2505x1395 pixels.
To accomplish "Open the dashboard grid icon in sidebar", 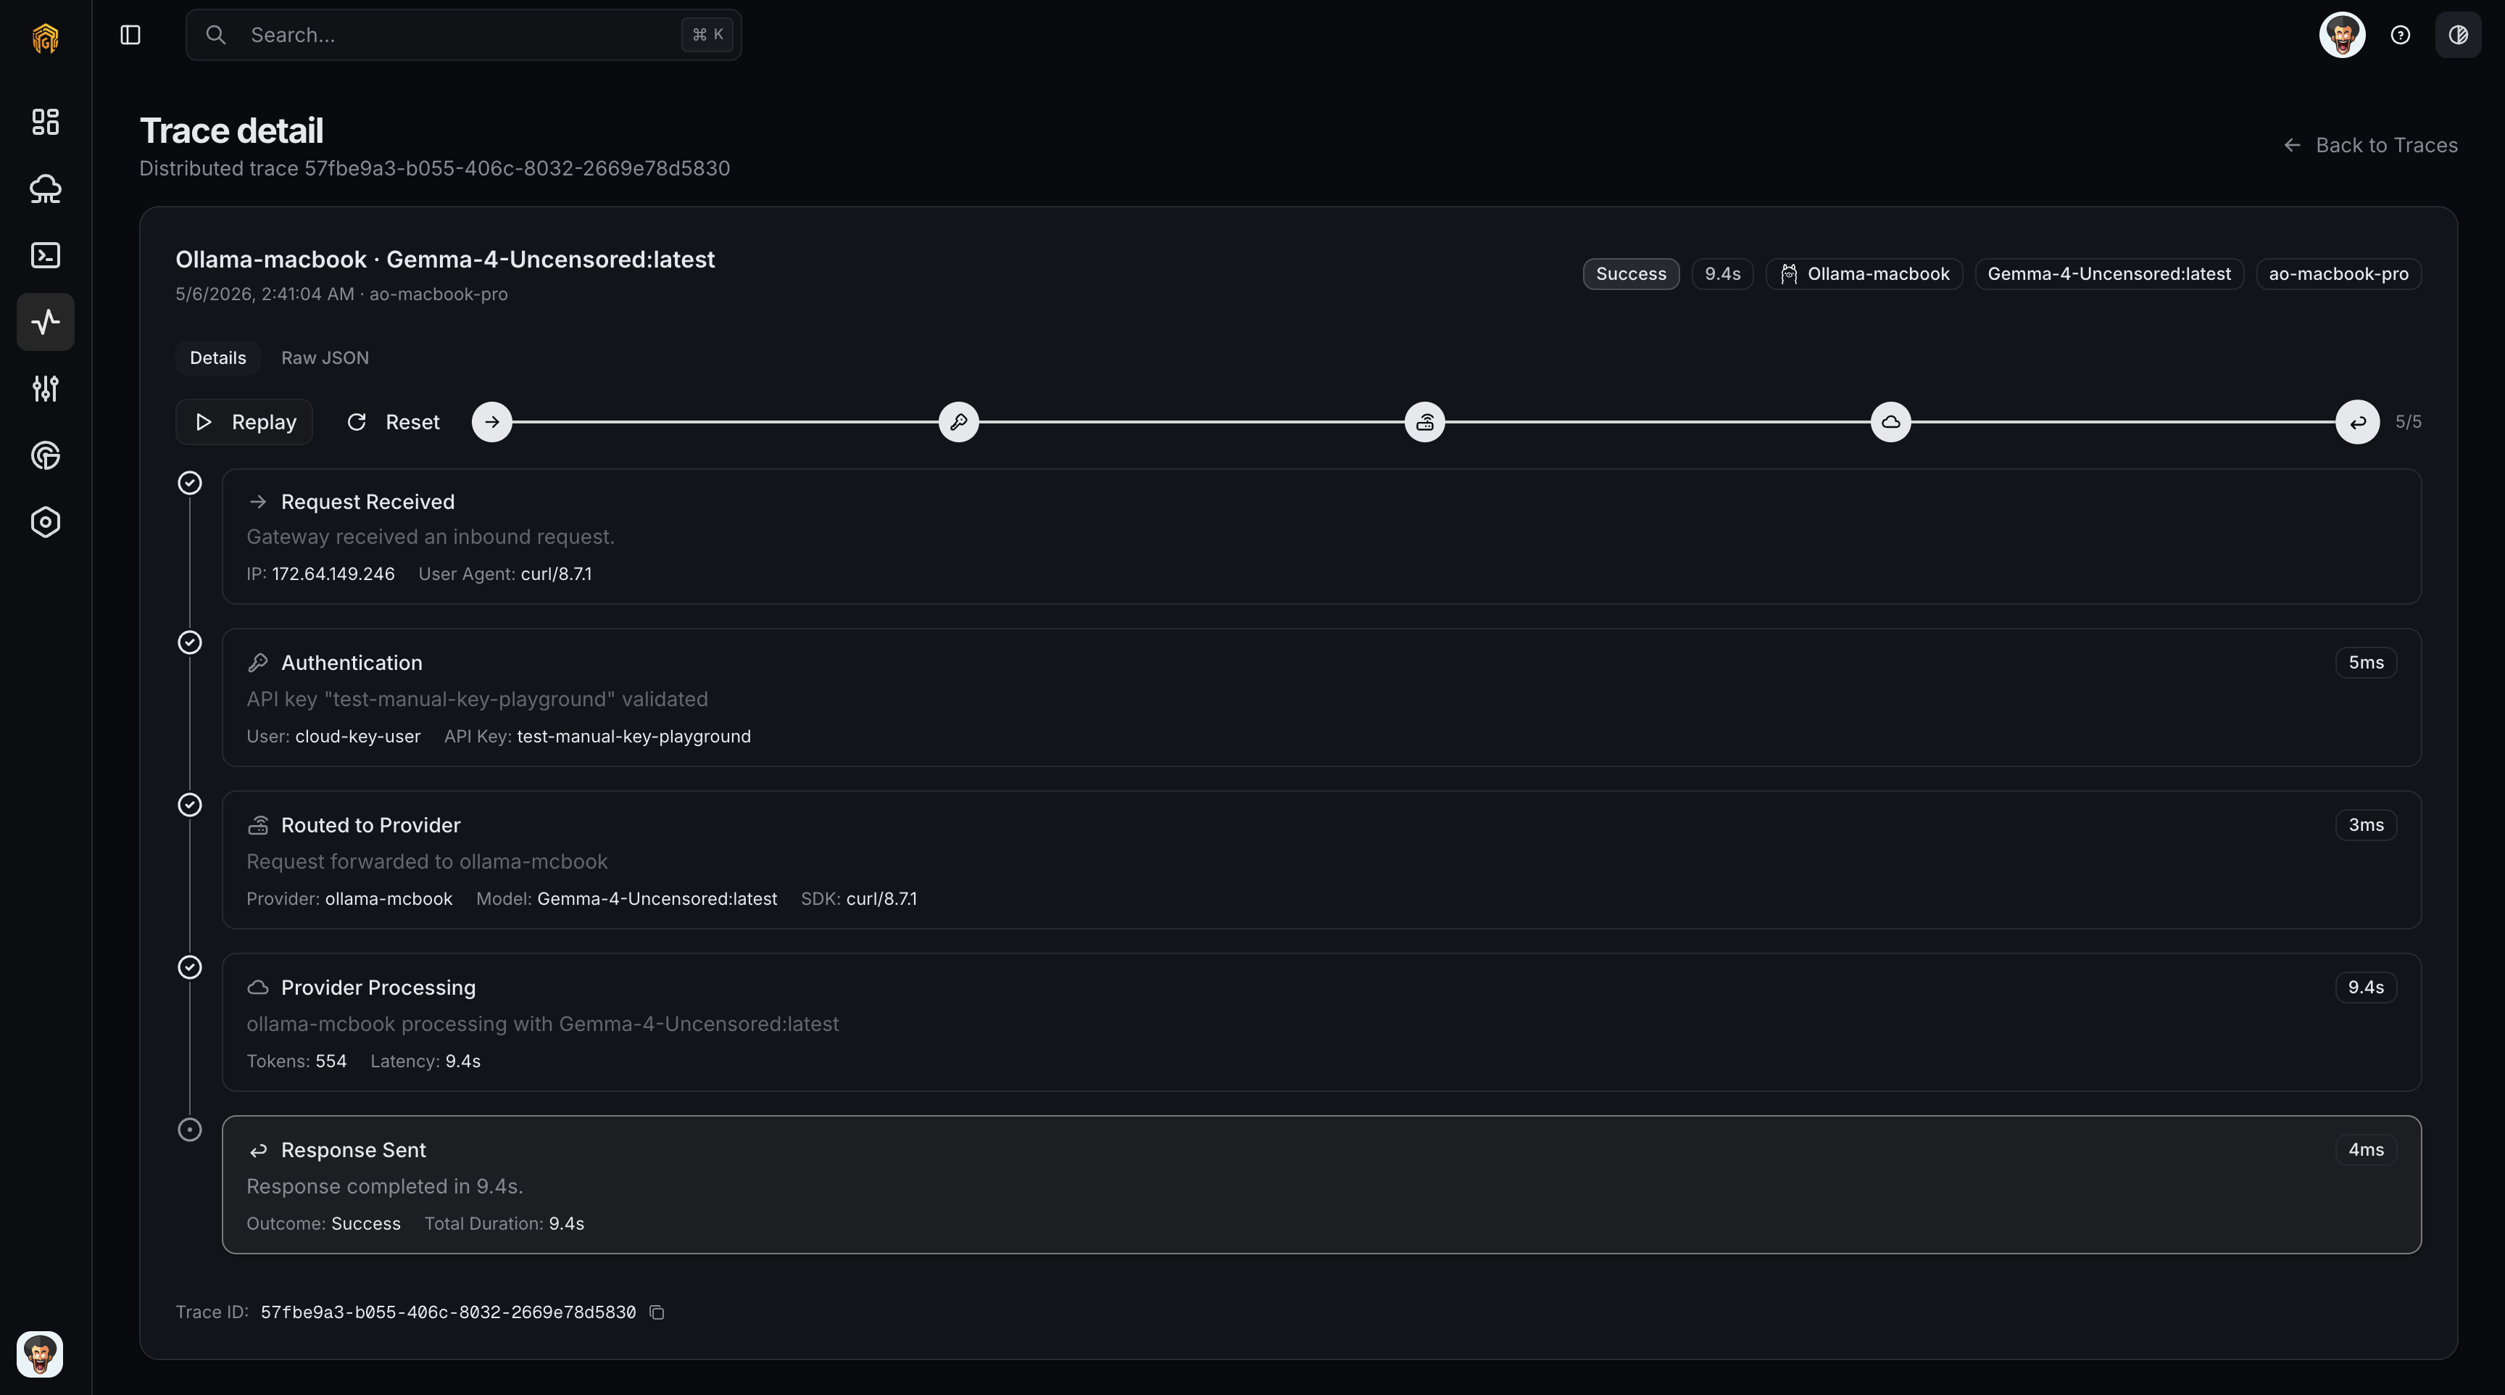I will tap(46, 122).
